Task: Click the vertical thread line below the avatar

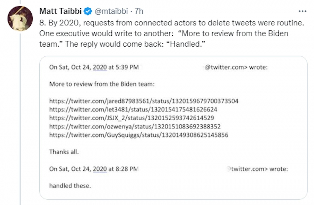Action: click(20, 118)
